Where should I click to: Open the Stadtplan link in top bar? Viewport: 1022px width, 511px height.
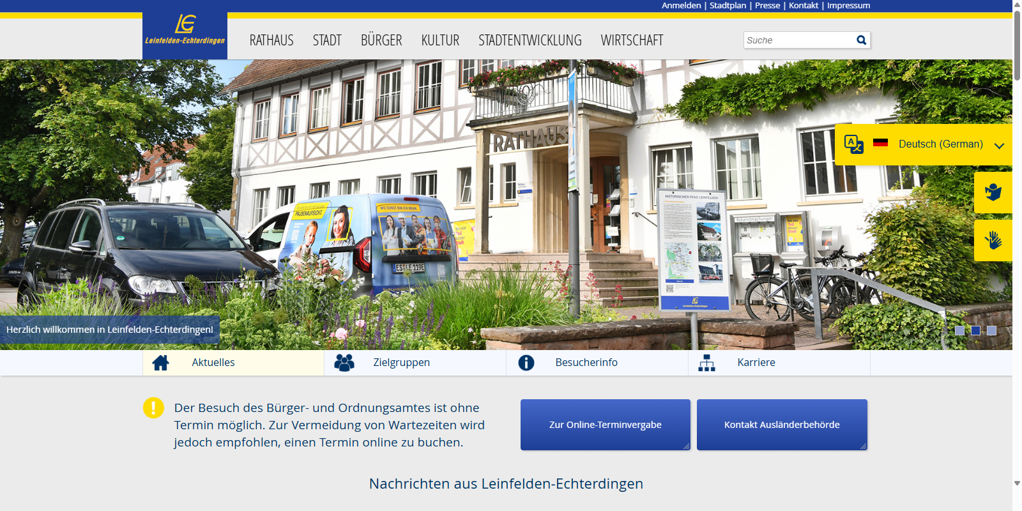point(728,6)
